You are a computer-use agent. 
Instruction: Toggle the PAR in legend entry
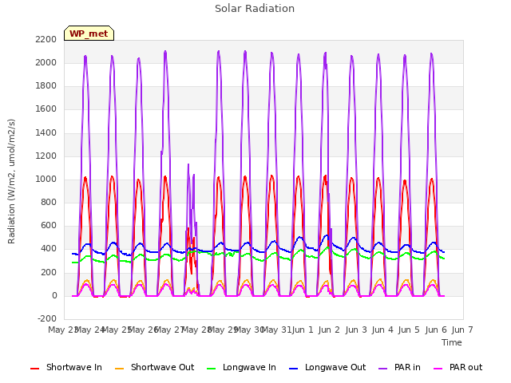point(399,367)
